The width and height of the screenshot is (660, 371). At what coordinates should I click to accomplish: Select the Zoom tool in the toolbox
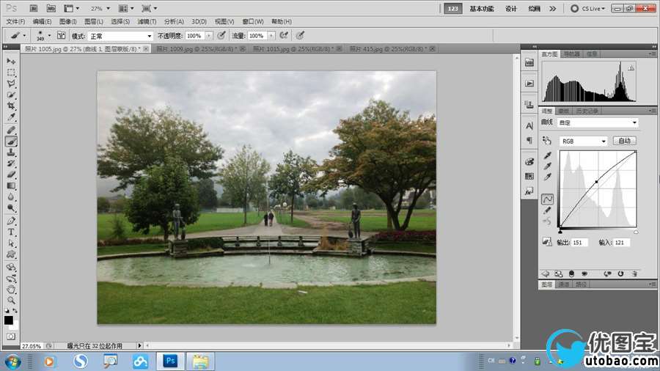point(11,301)
